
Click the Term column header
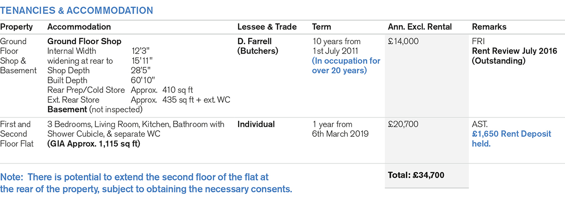tap(322, 27)
